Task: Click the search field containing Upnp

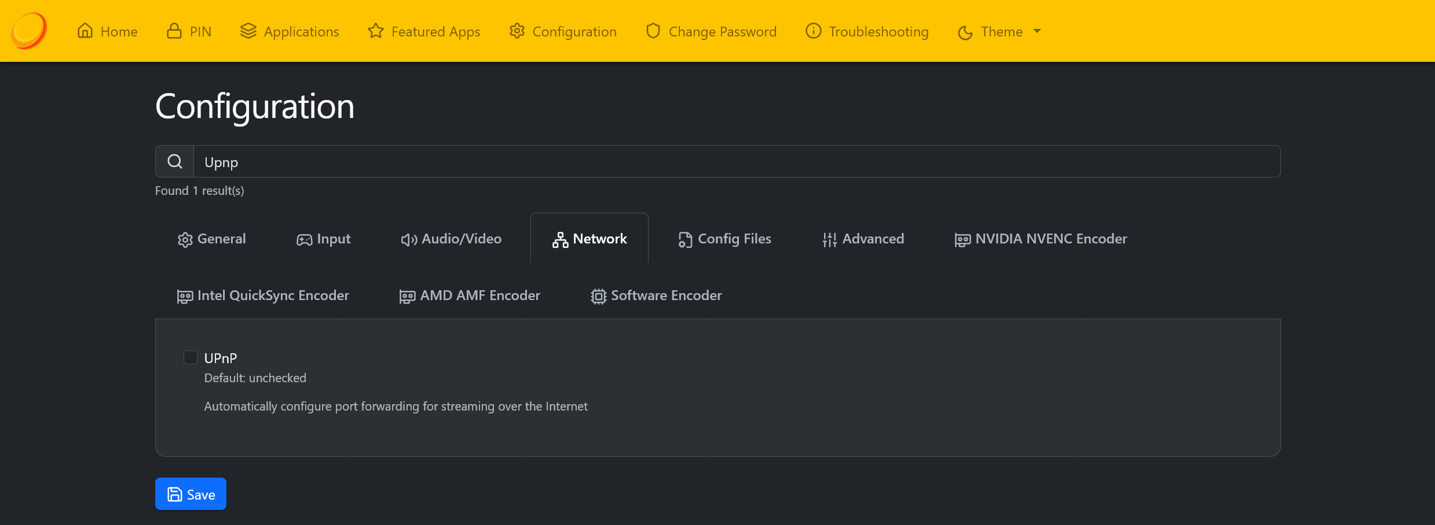Action: pos(735,162)
